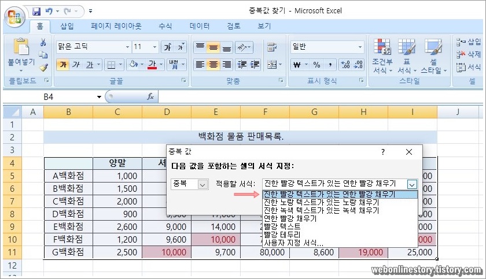Viewport: 486px width, 279px height.
Task: Switch to 수식 tab
Action: [x=165, y=27]
